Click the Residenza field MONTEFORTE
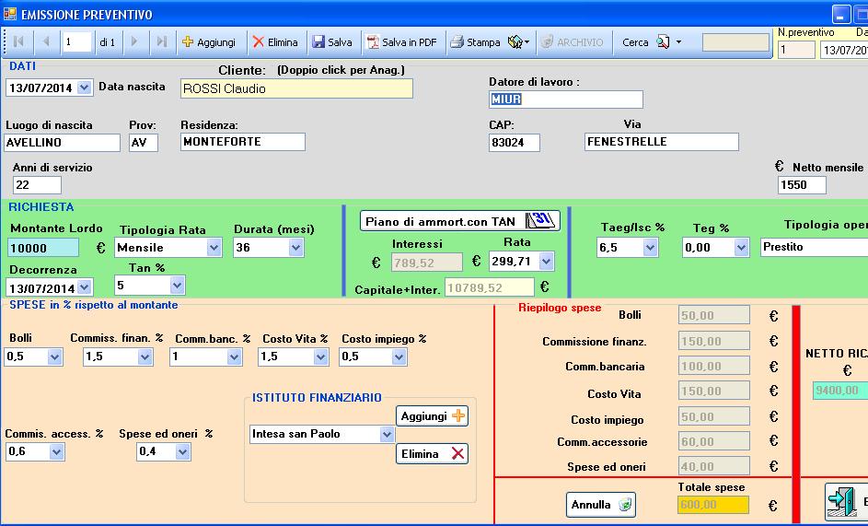 (242, 142)
